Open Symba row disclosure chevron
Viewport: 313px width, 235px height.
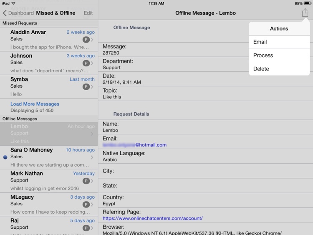(92, 87)
